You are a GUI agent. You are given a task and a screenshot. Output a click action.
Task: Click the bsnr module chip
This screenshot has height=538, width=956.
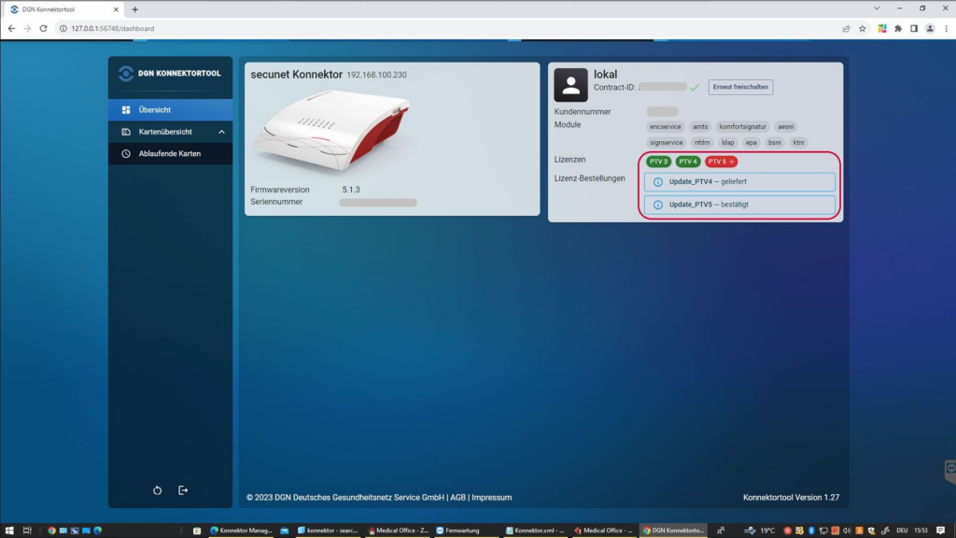[x=775, y=143]
